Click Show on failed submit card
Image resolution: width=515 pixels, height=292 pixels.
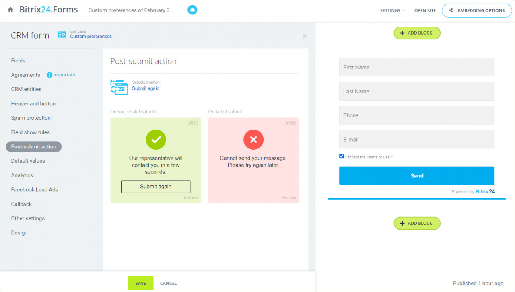click(x=291, y=123)
